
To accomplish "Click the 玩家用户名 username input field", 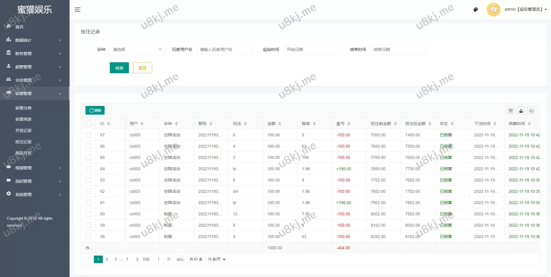I will 224,49.
